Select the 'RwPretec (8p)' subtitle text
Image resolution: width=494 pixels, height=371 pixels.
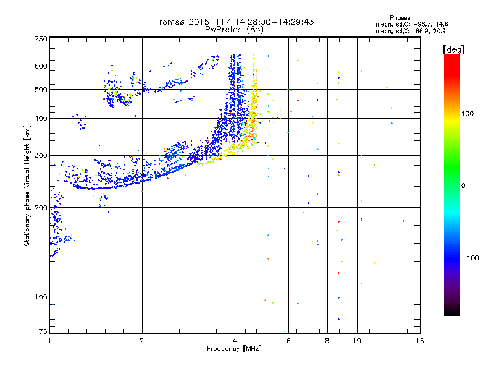(234, 30)
